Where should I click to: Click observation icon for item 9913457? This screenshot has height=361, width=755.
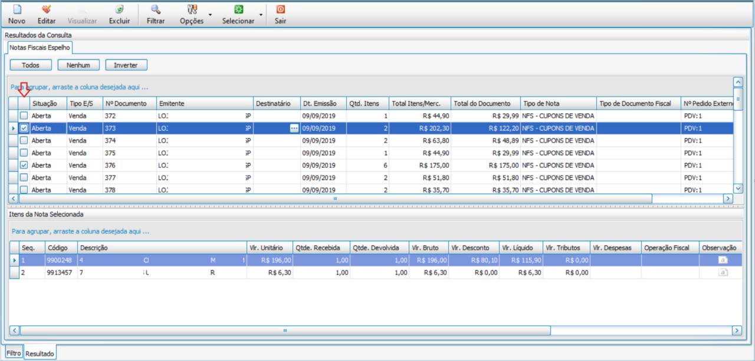click(724, 273)
